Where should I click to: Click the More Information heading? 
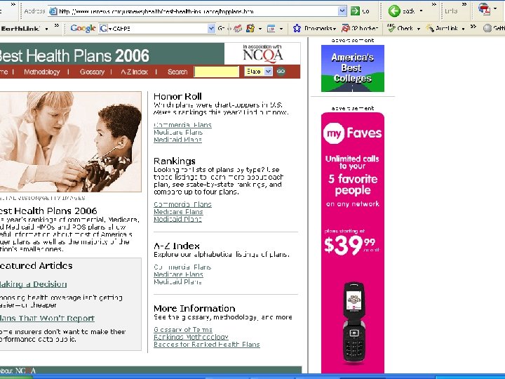194,308
